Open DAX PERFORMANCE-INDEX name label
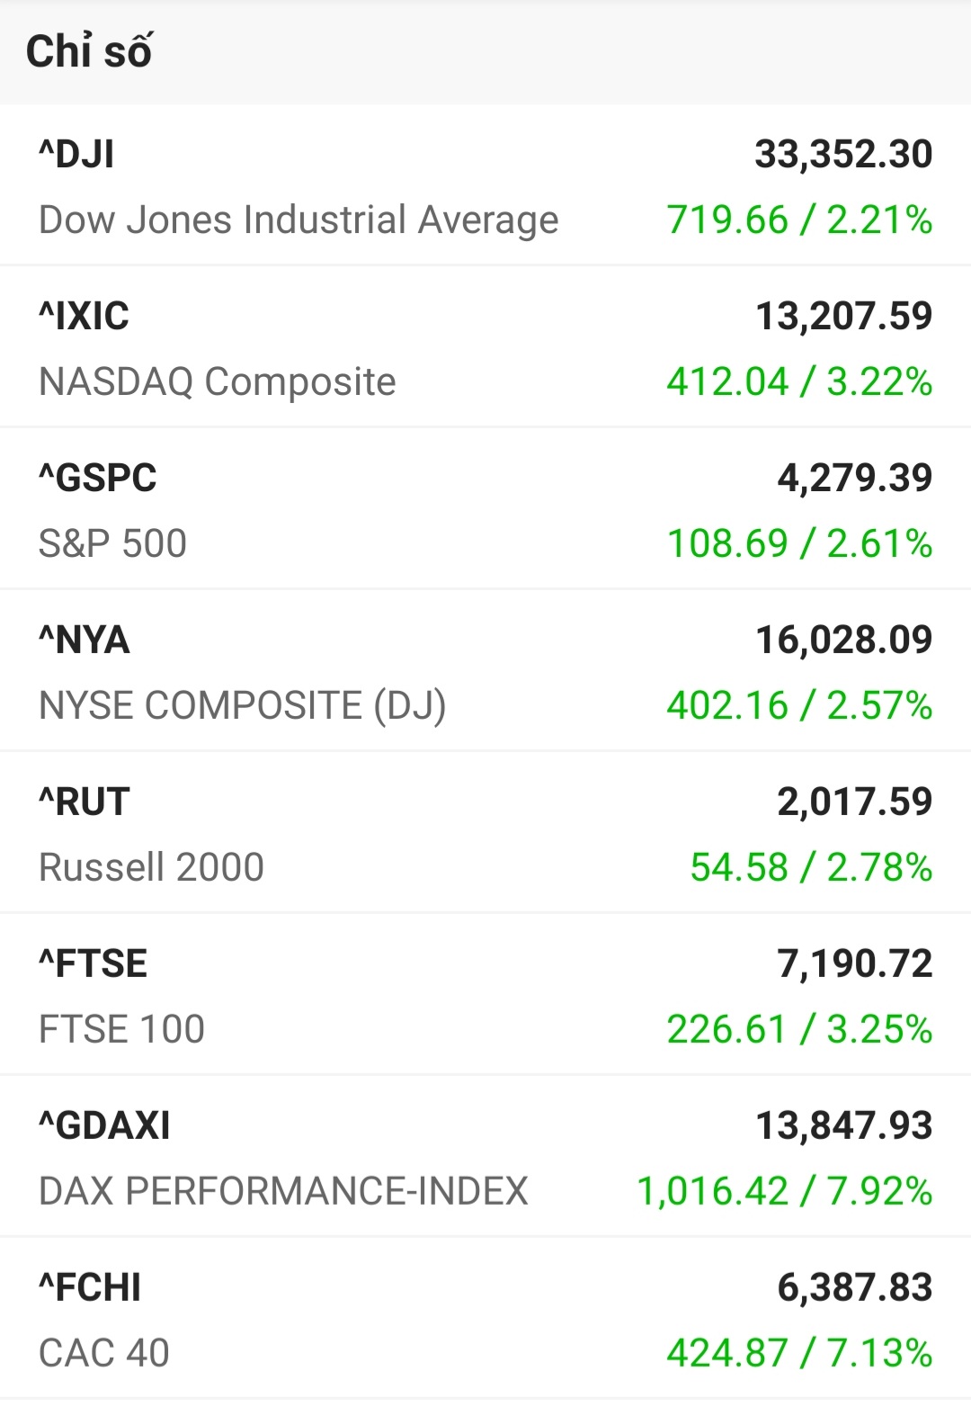Screen dimensions: 971x1425 283,1192
